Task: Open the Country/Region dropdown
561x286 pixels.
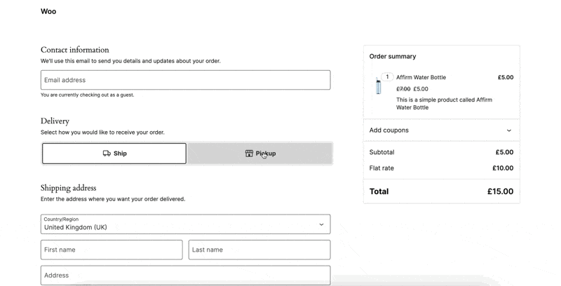Action: (x=185, y=224)
